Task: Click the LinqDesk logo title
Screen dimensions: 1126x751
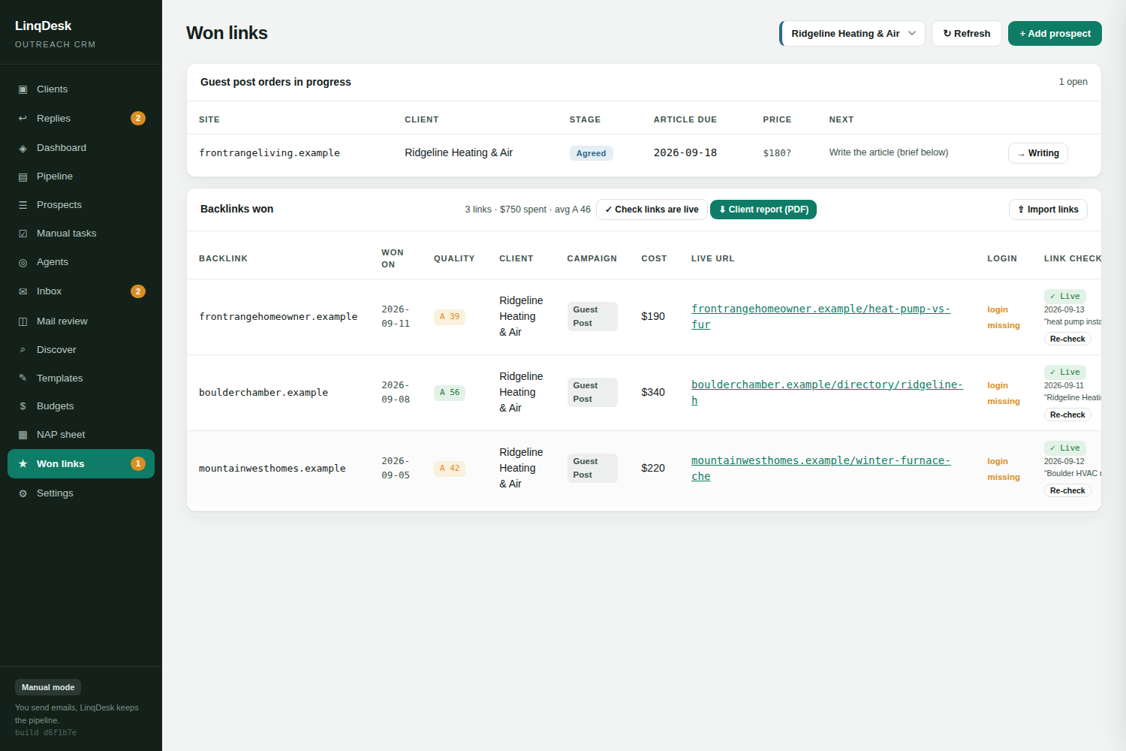Action: click(x=44, y=26)
